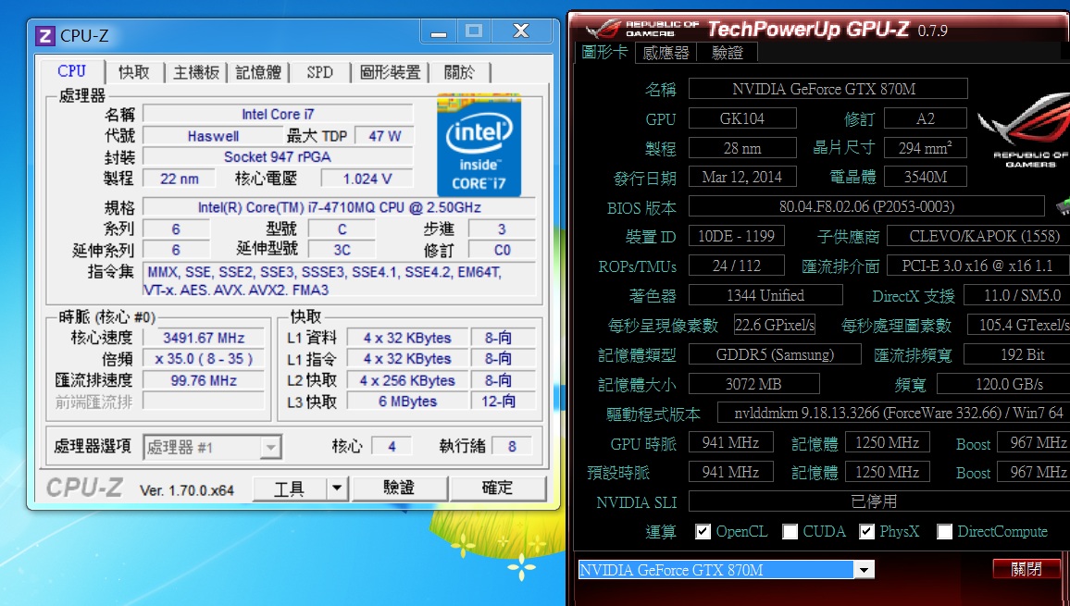Screen dimensions: 1070x606
Task: Click the BIOS chip icon in GPU-Z
Action: pos(1063,206)
